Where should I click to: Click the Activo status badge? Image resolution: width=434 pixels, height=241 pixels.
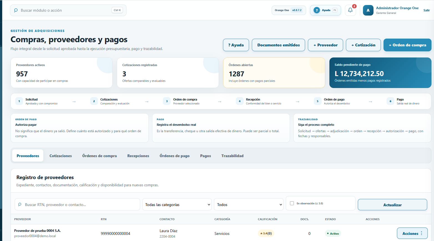333,234
